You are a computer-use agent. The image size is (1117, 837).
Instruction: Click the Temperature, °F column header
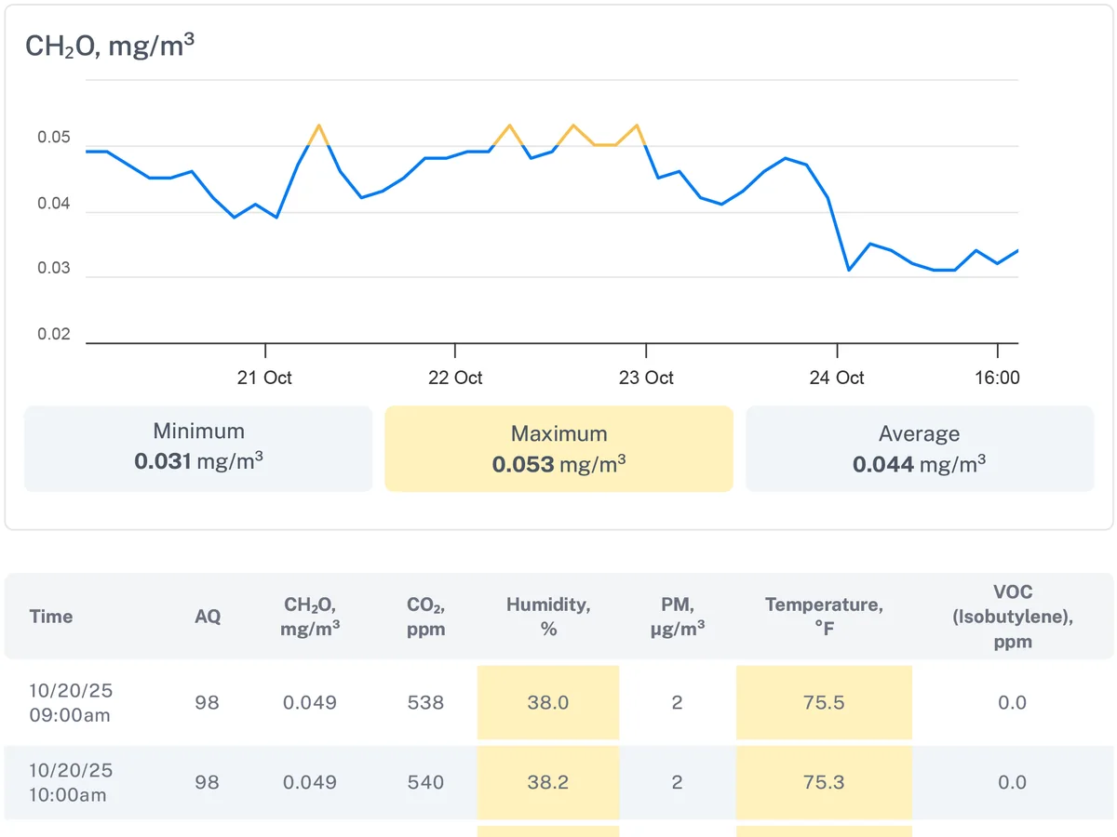tap(824, 616)
